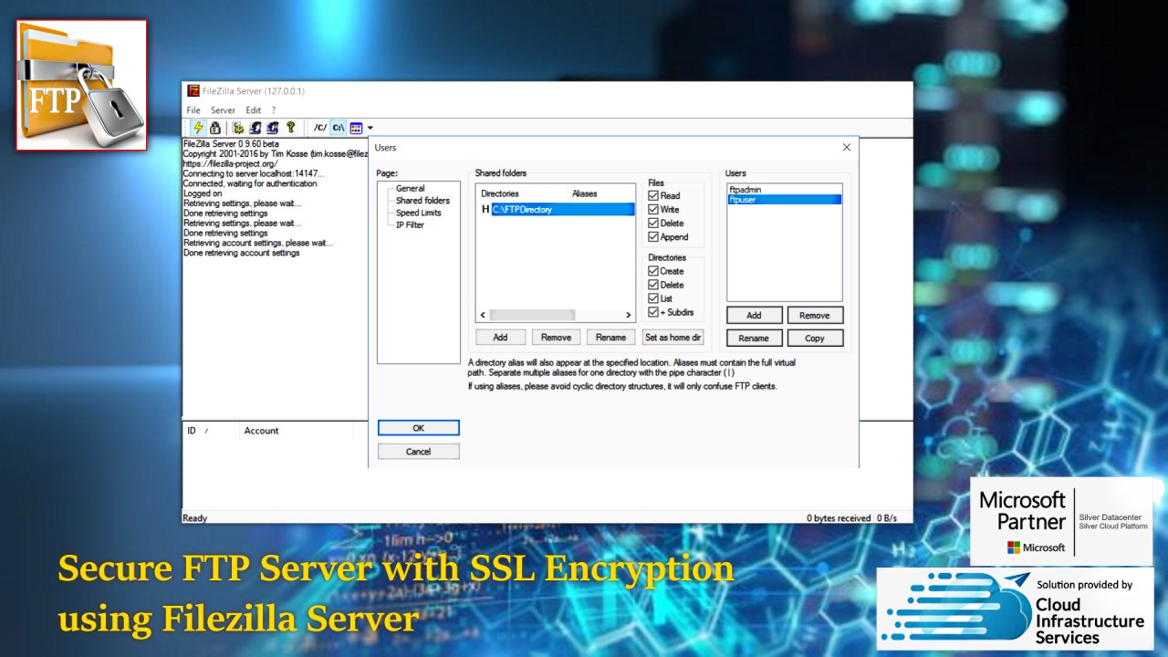The height and width of the screenshot is (657, 1168).
Task: Click Cancel in Users dialog
Action: (x=419, y=452)
